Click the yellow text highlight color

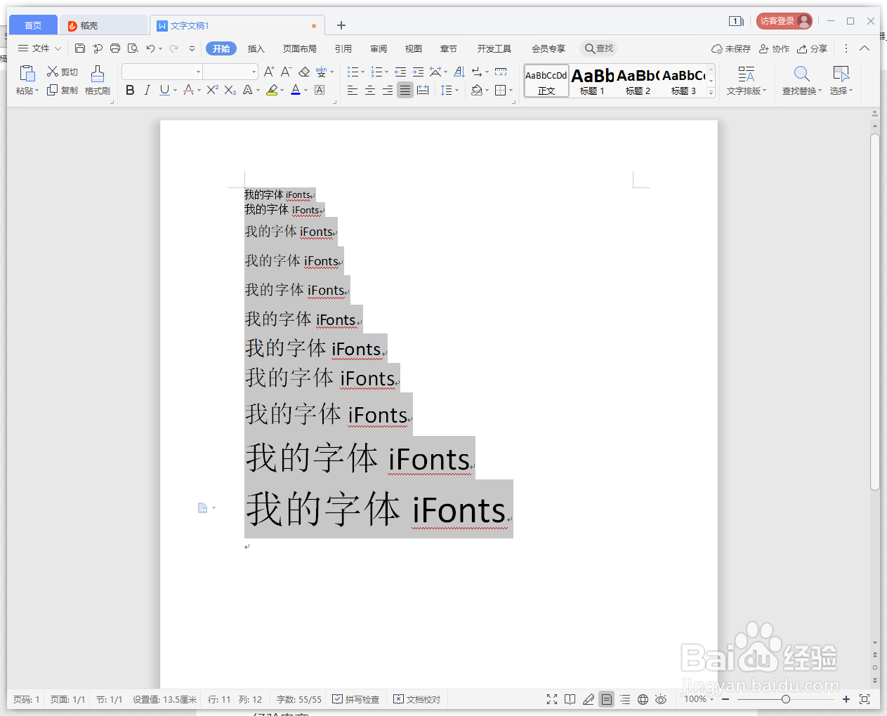click(272, 90)
